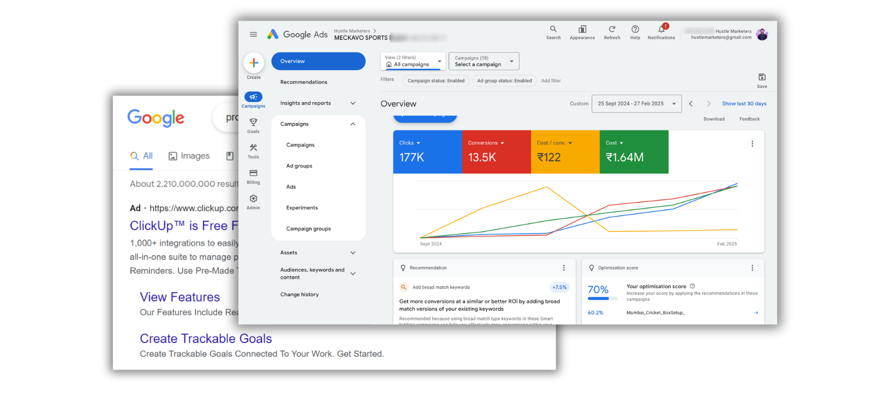Open the Notifications bell
Viewport: 869px width, 417px height.
pos(662,29)
